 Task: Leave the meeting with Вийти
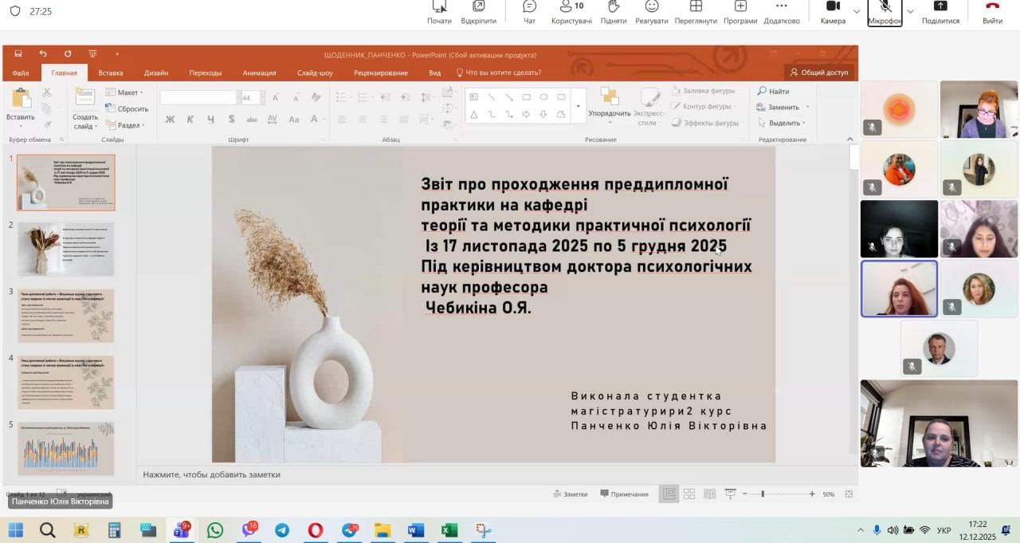coord(992,12)
